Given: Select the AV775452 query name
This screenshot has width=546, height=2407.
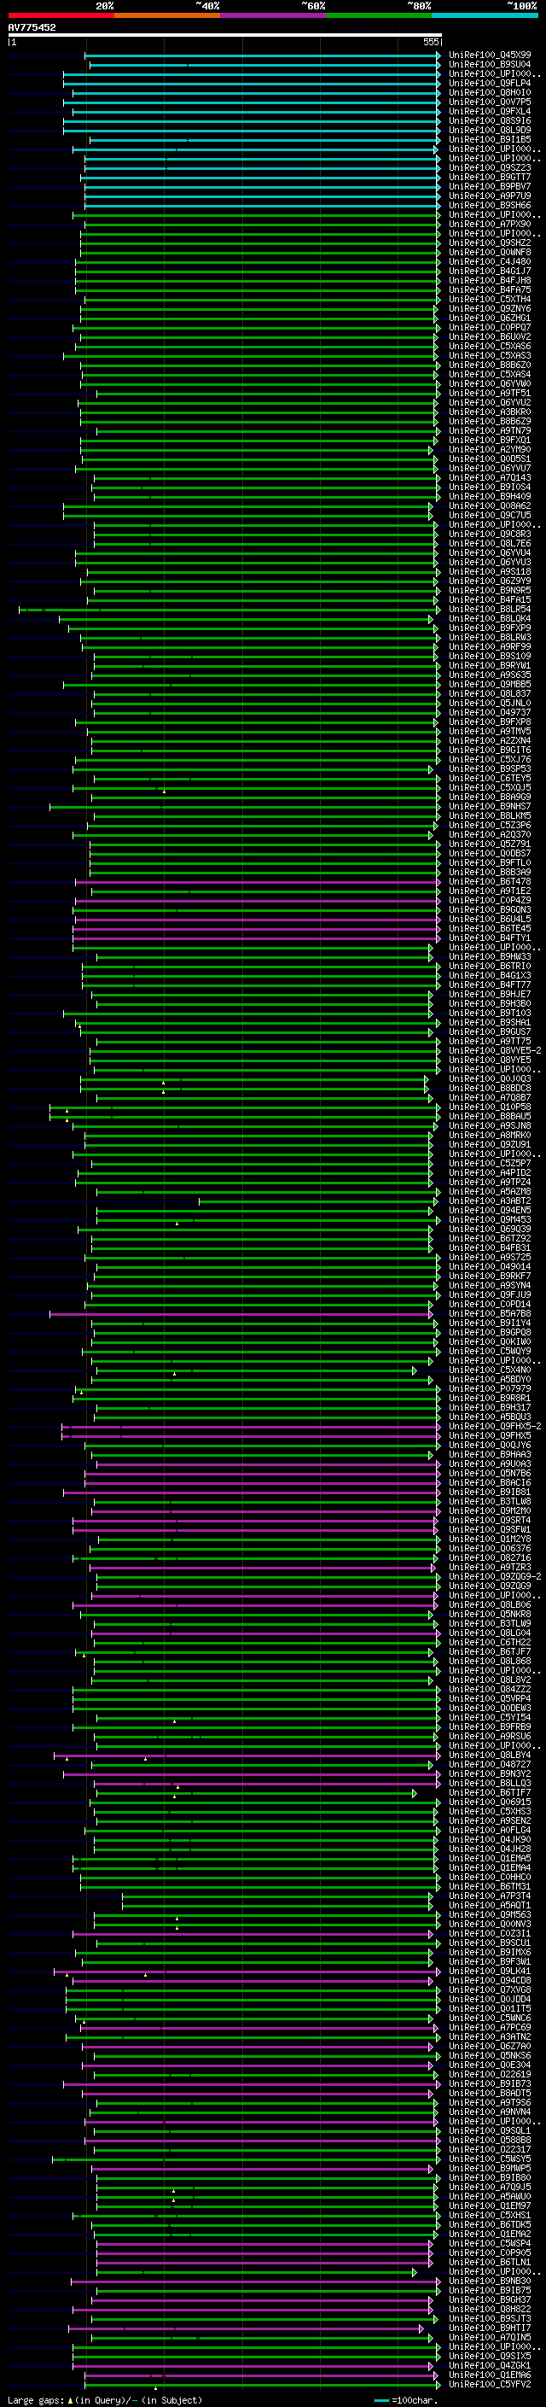Looking at the screenshot, I should (x=32, y=27).
